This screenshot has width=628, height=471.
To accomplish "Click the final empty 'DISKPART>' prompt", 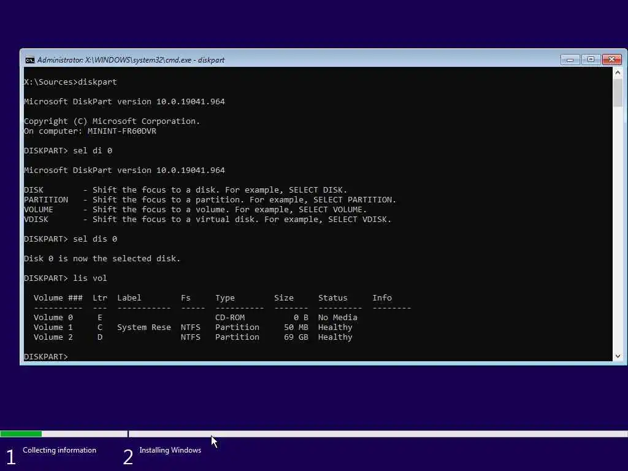I will pyautogui.click(x=46, y=356).
